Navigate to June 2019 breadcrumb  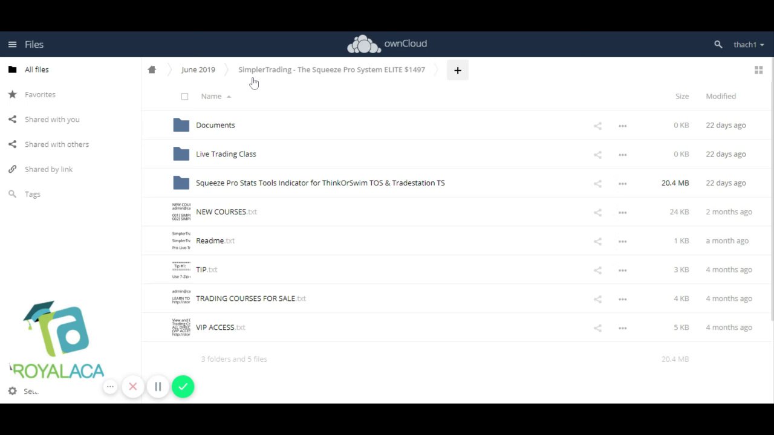198,69
